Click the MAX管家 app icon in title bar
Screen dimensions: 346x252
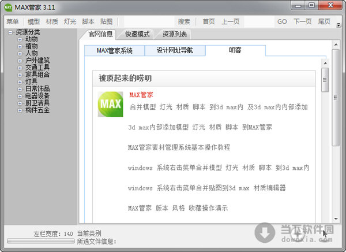8,8
